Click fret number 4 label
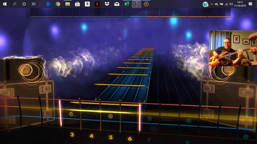 (92, 136)
